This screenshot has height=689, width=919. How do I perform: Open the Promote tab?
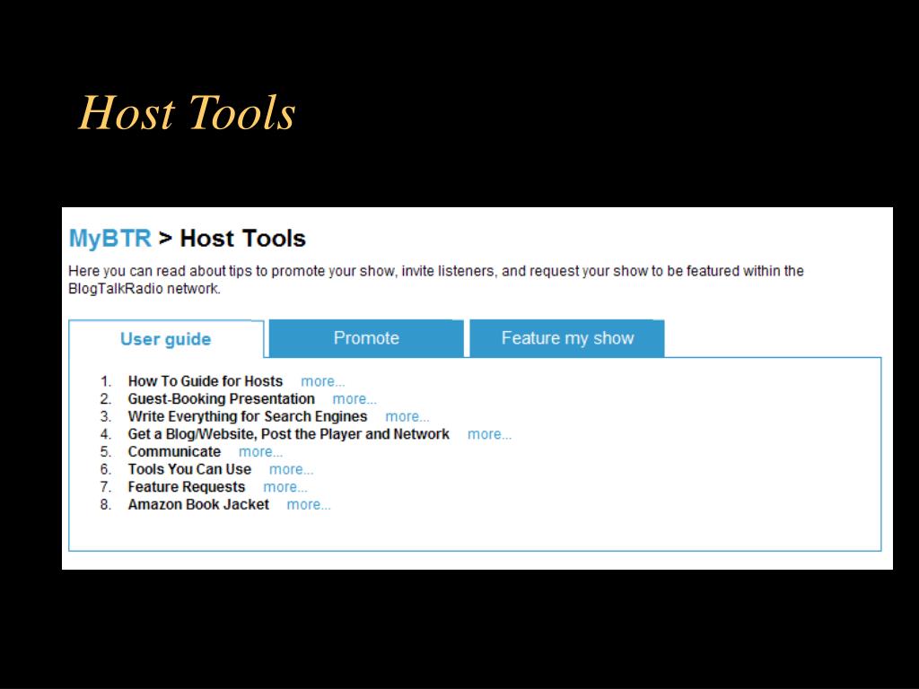(366, 338)
